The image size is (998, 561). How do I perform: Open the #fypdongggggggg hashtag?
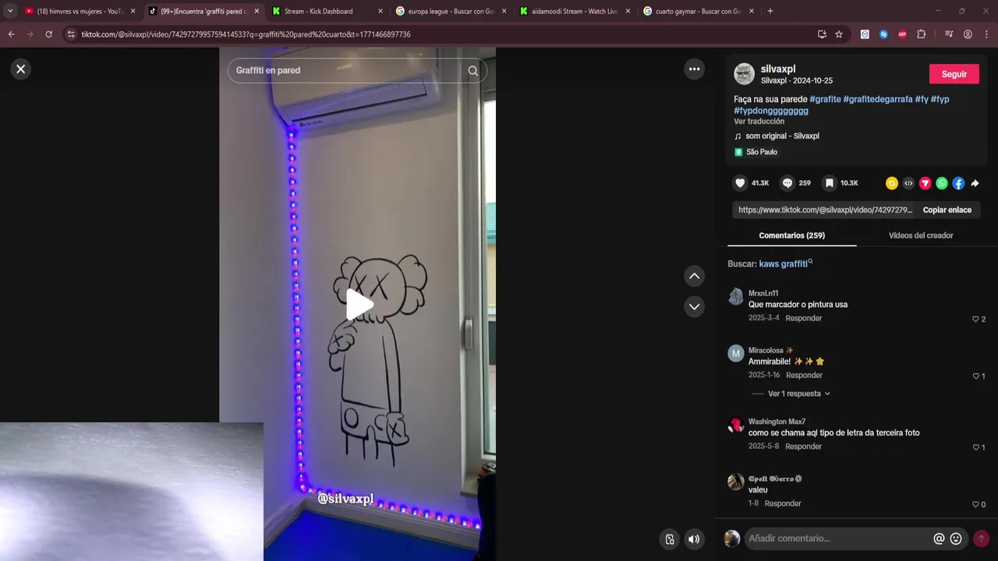point(771,111)
